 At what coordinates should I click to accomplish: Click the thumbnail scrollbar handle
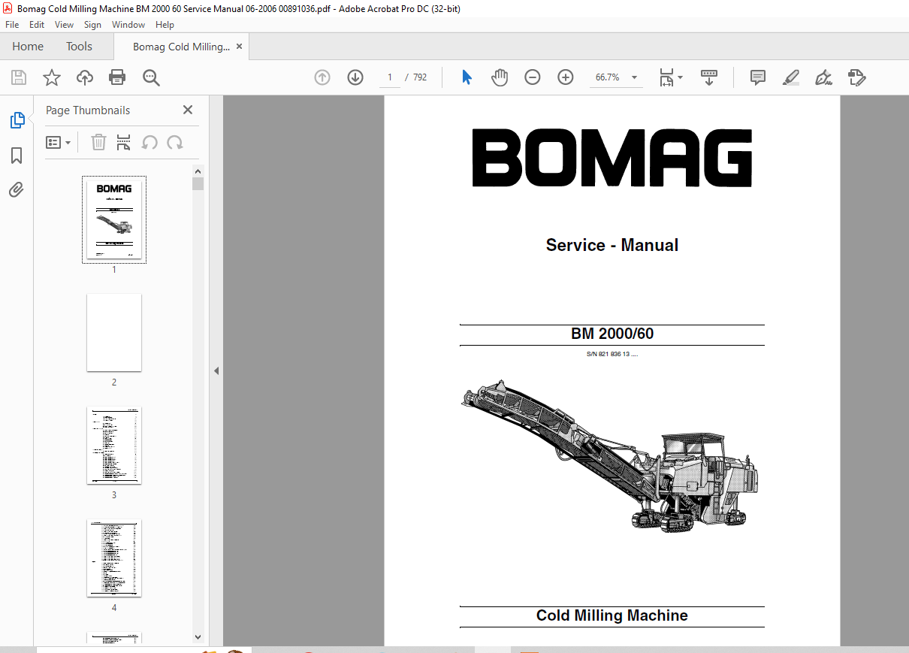coord(198,184)
